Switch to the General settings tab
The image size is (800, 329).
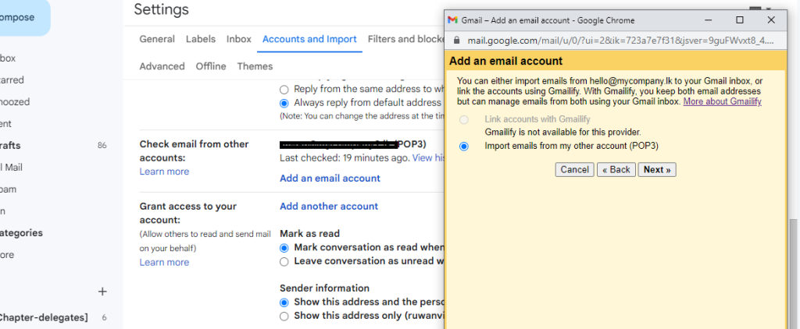point(157,39)
